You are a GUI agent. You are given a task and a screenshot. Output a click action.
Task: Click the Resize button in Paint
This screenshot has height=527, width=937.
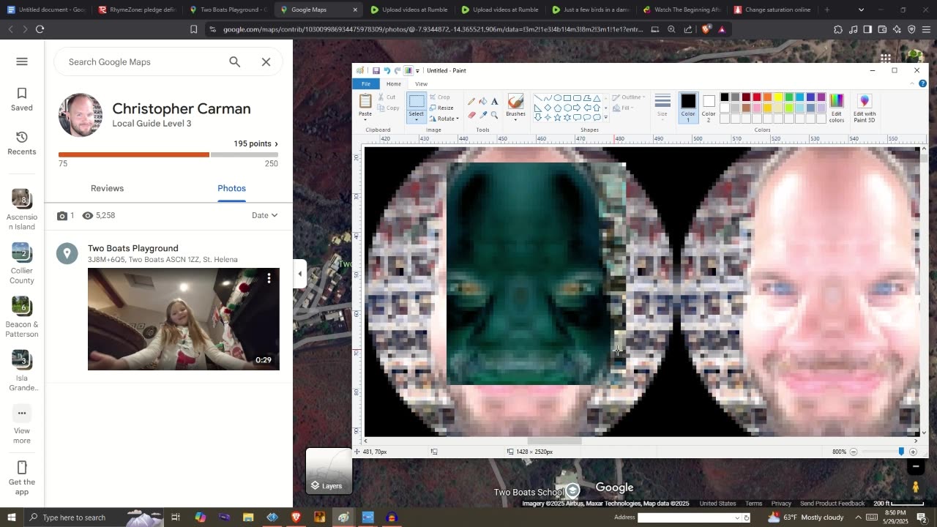[x=441, y=108]
